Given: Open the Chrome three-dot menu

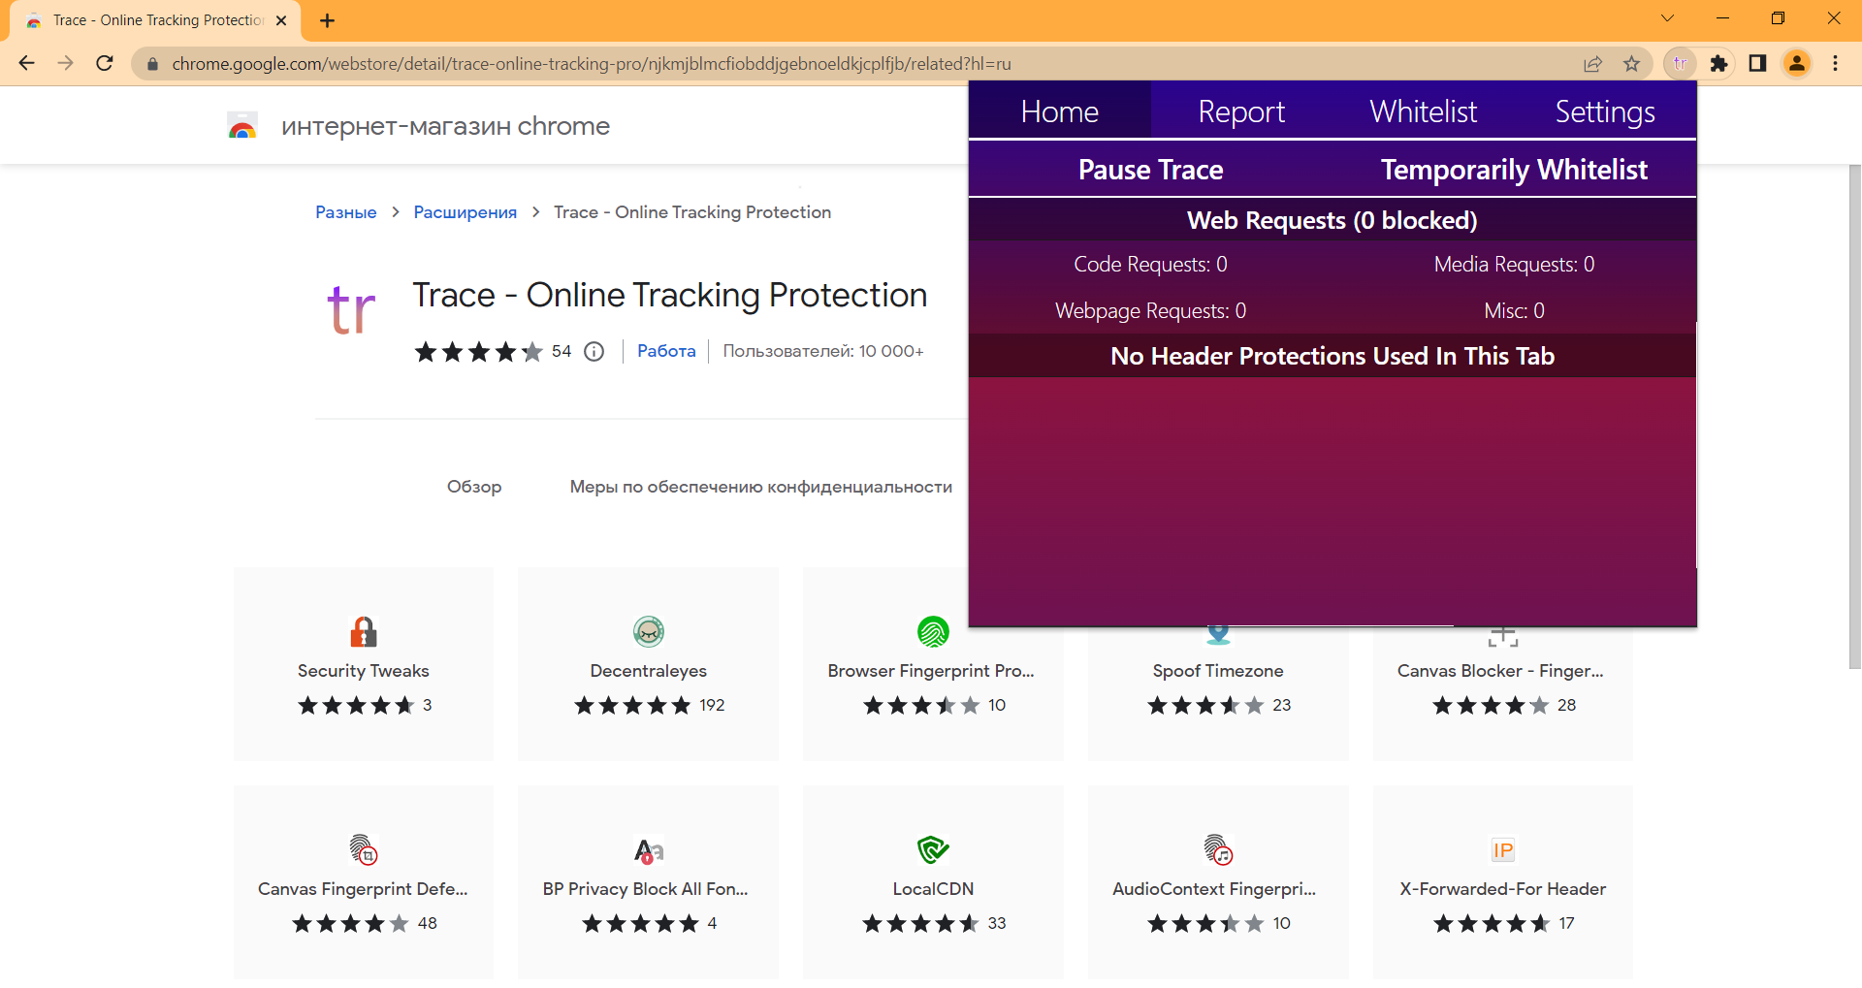Looking at the screenshot, I should tap(1835, 63).
